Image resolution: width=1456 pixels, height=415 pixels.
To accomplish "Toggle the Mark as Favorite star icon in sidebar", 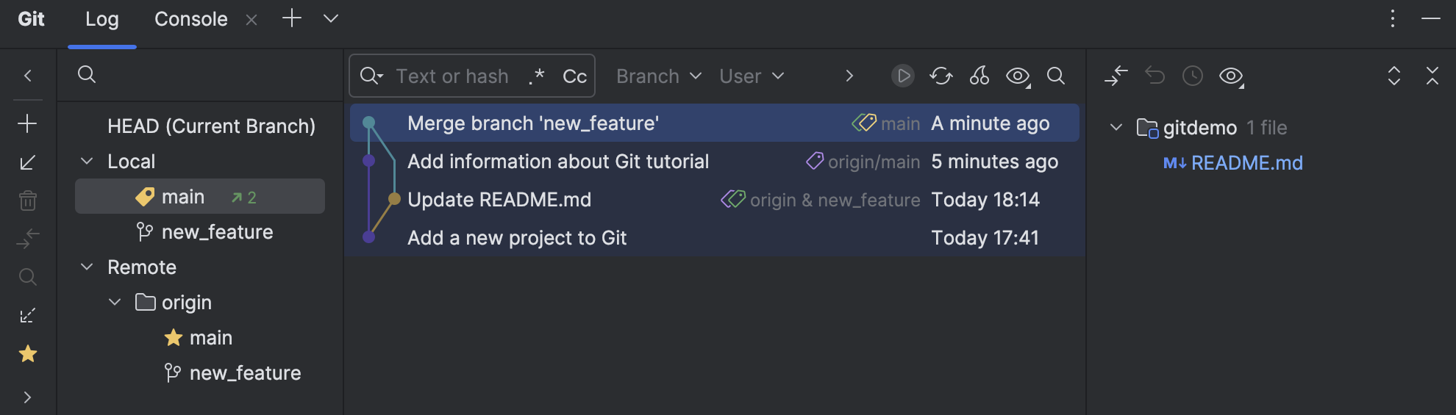I will tap(28, 353).
